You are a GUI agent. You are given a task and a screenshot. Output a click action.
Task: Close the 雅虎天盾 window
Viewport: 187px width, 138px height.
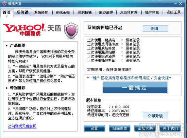181,4
